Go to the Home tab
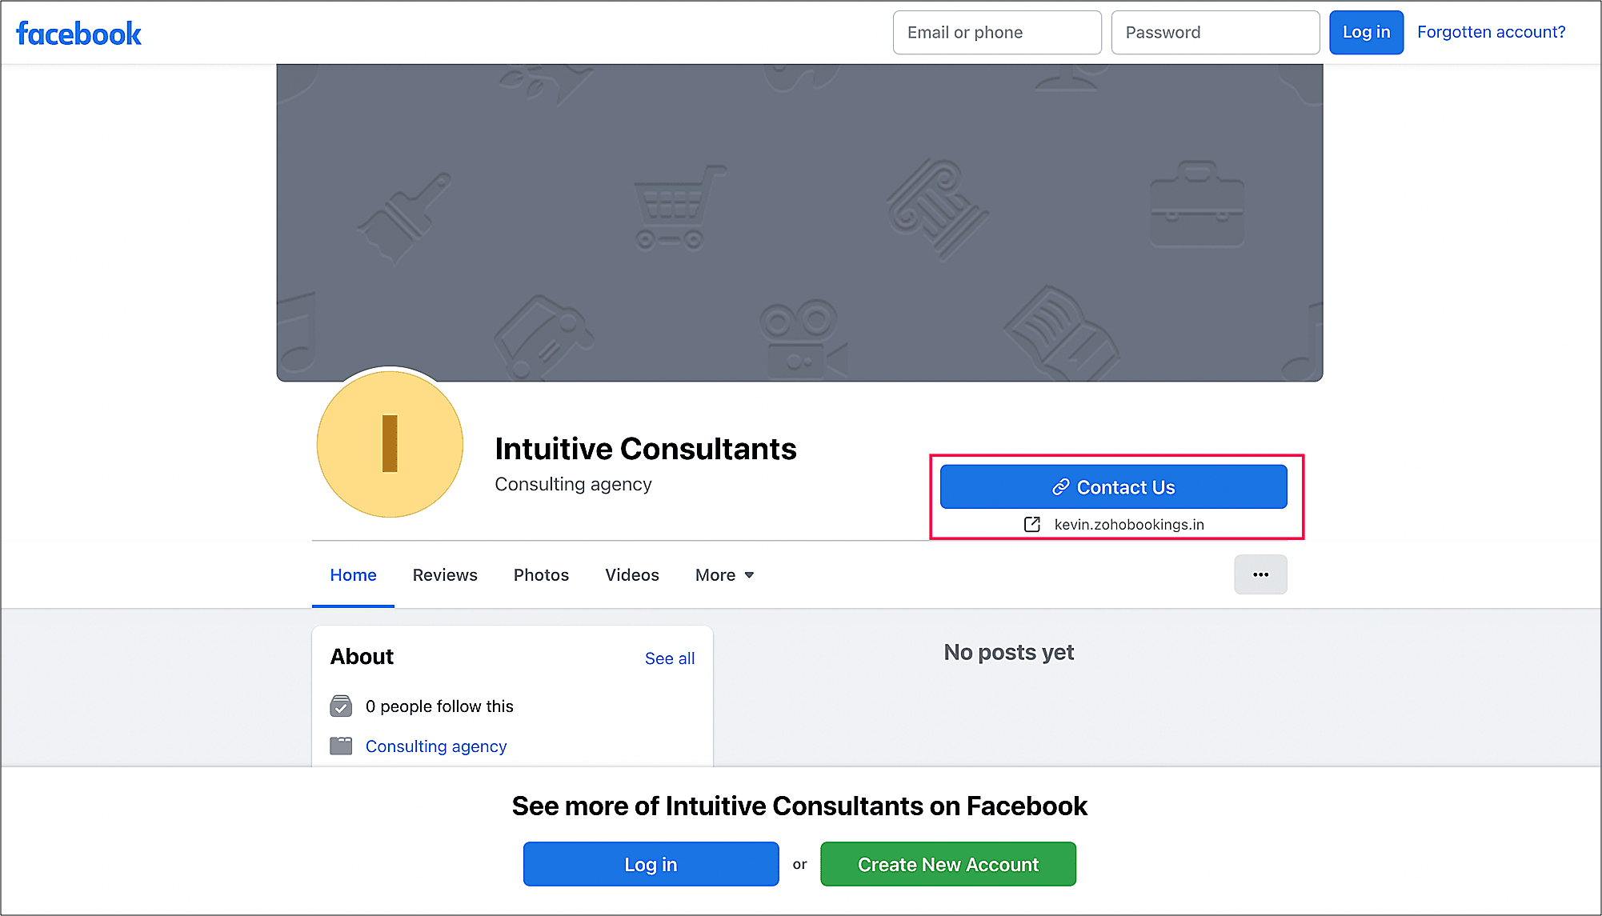 (x=353, y=574)
